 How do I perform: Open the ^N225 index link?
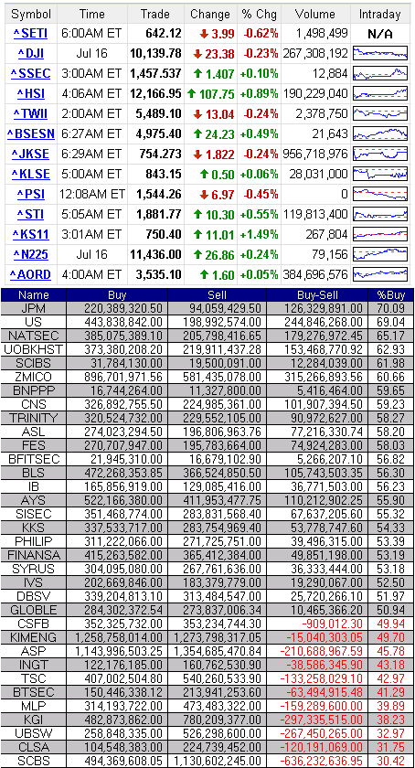tap(30, 255)
